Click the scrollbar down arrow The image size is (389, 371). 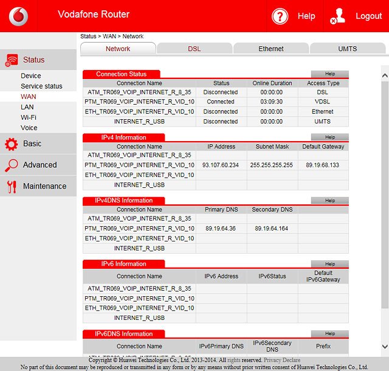tap(385, 347)
